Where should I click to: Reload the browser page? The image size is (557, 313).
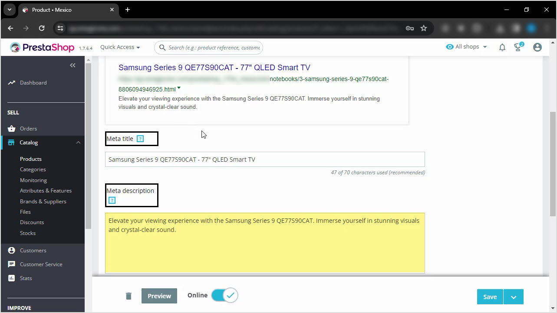point(42,28)
